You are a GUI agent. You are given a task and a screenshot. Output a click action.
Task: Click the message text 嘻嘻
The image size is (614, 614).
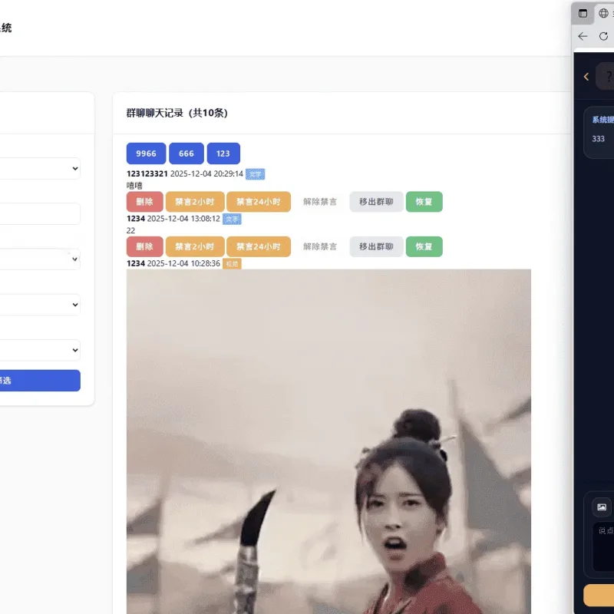pos(134,186)
